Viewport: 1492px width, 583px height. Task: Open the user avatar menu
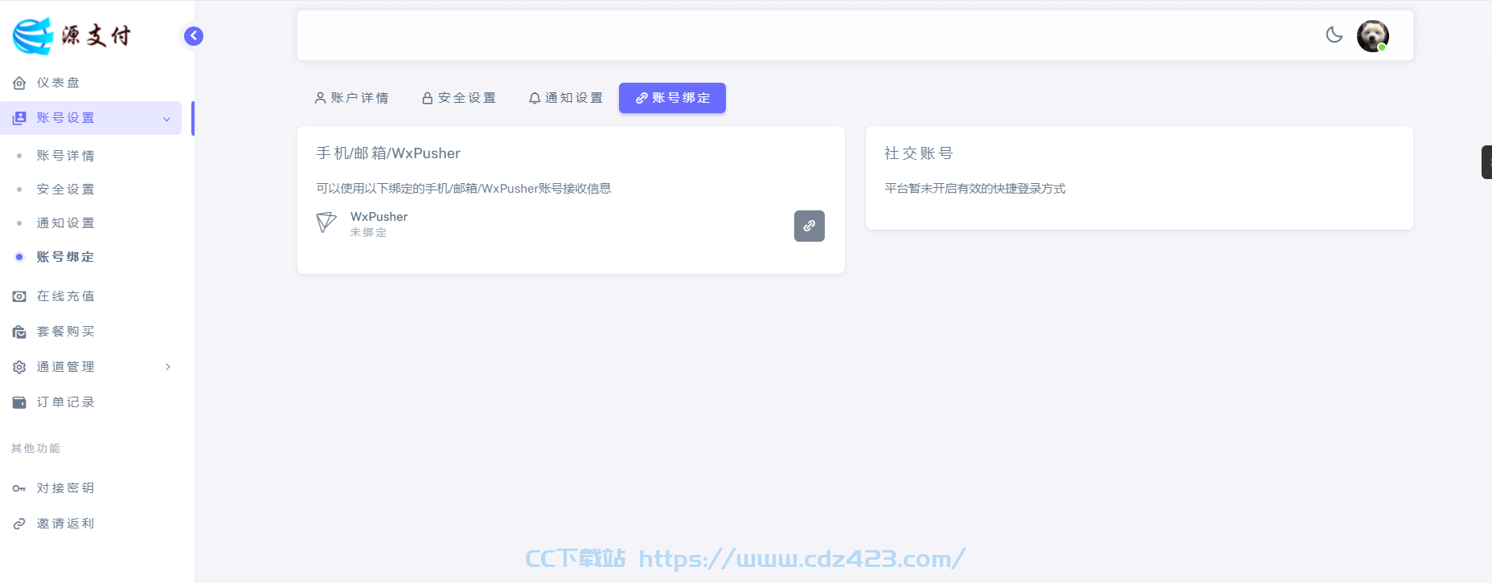click(x=1373, y=36)
